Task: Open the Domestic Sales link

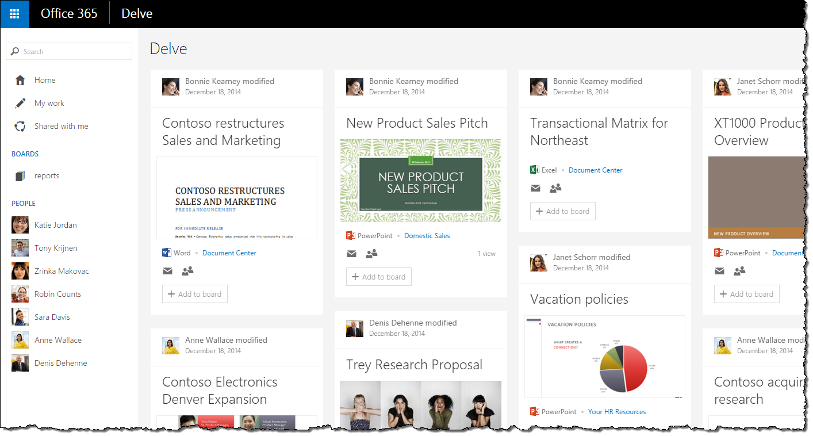Action: 427,235
